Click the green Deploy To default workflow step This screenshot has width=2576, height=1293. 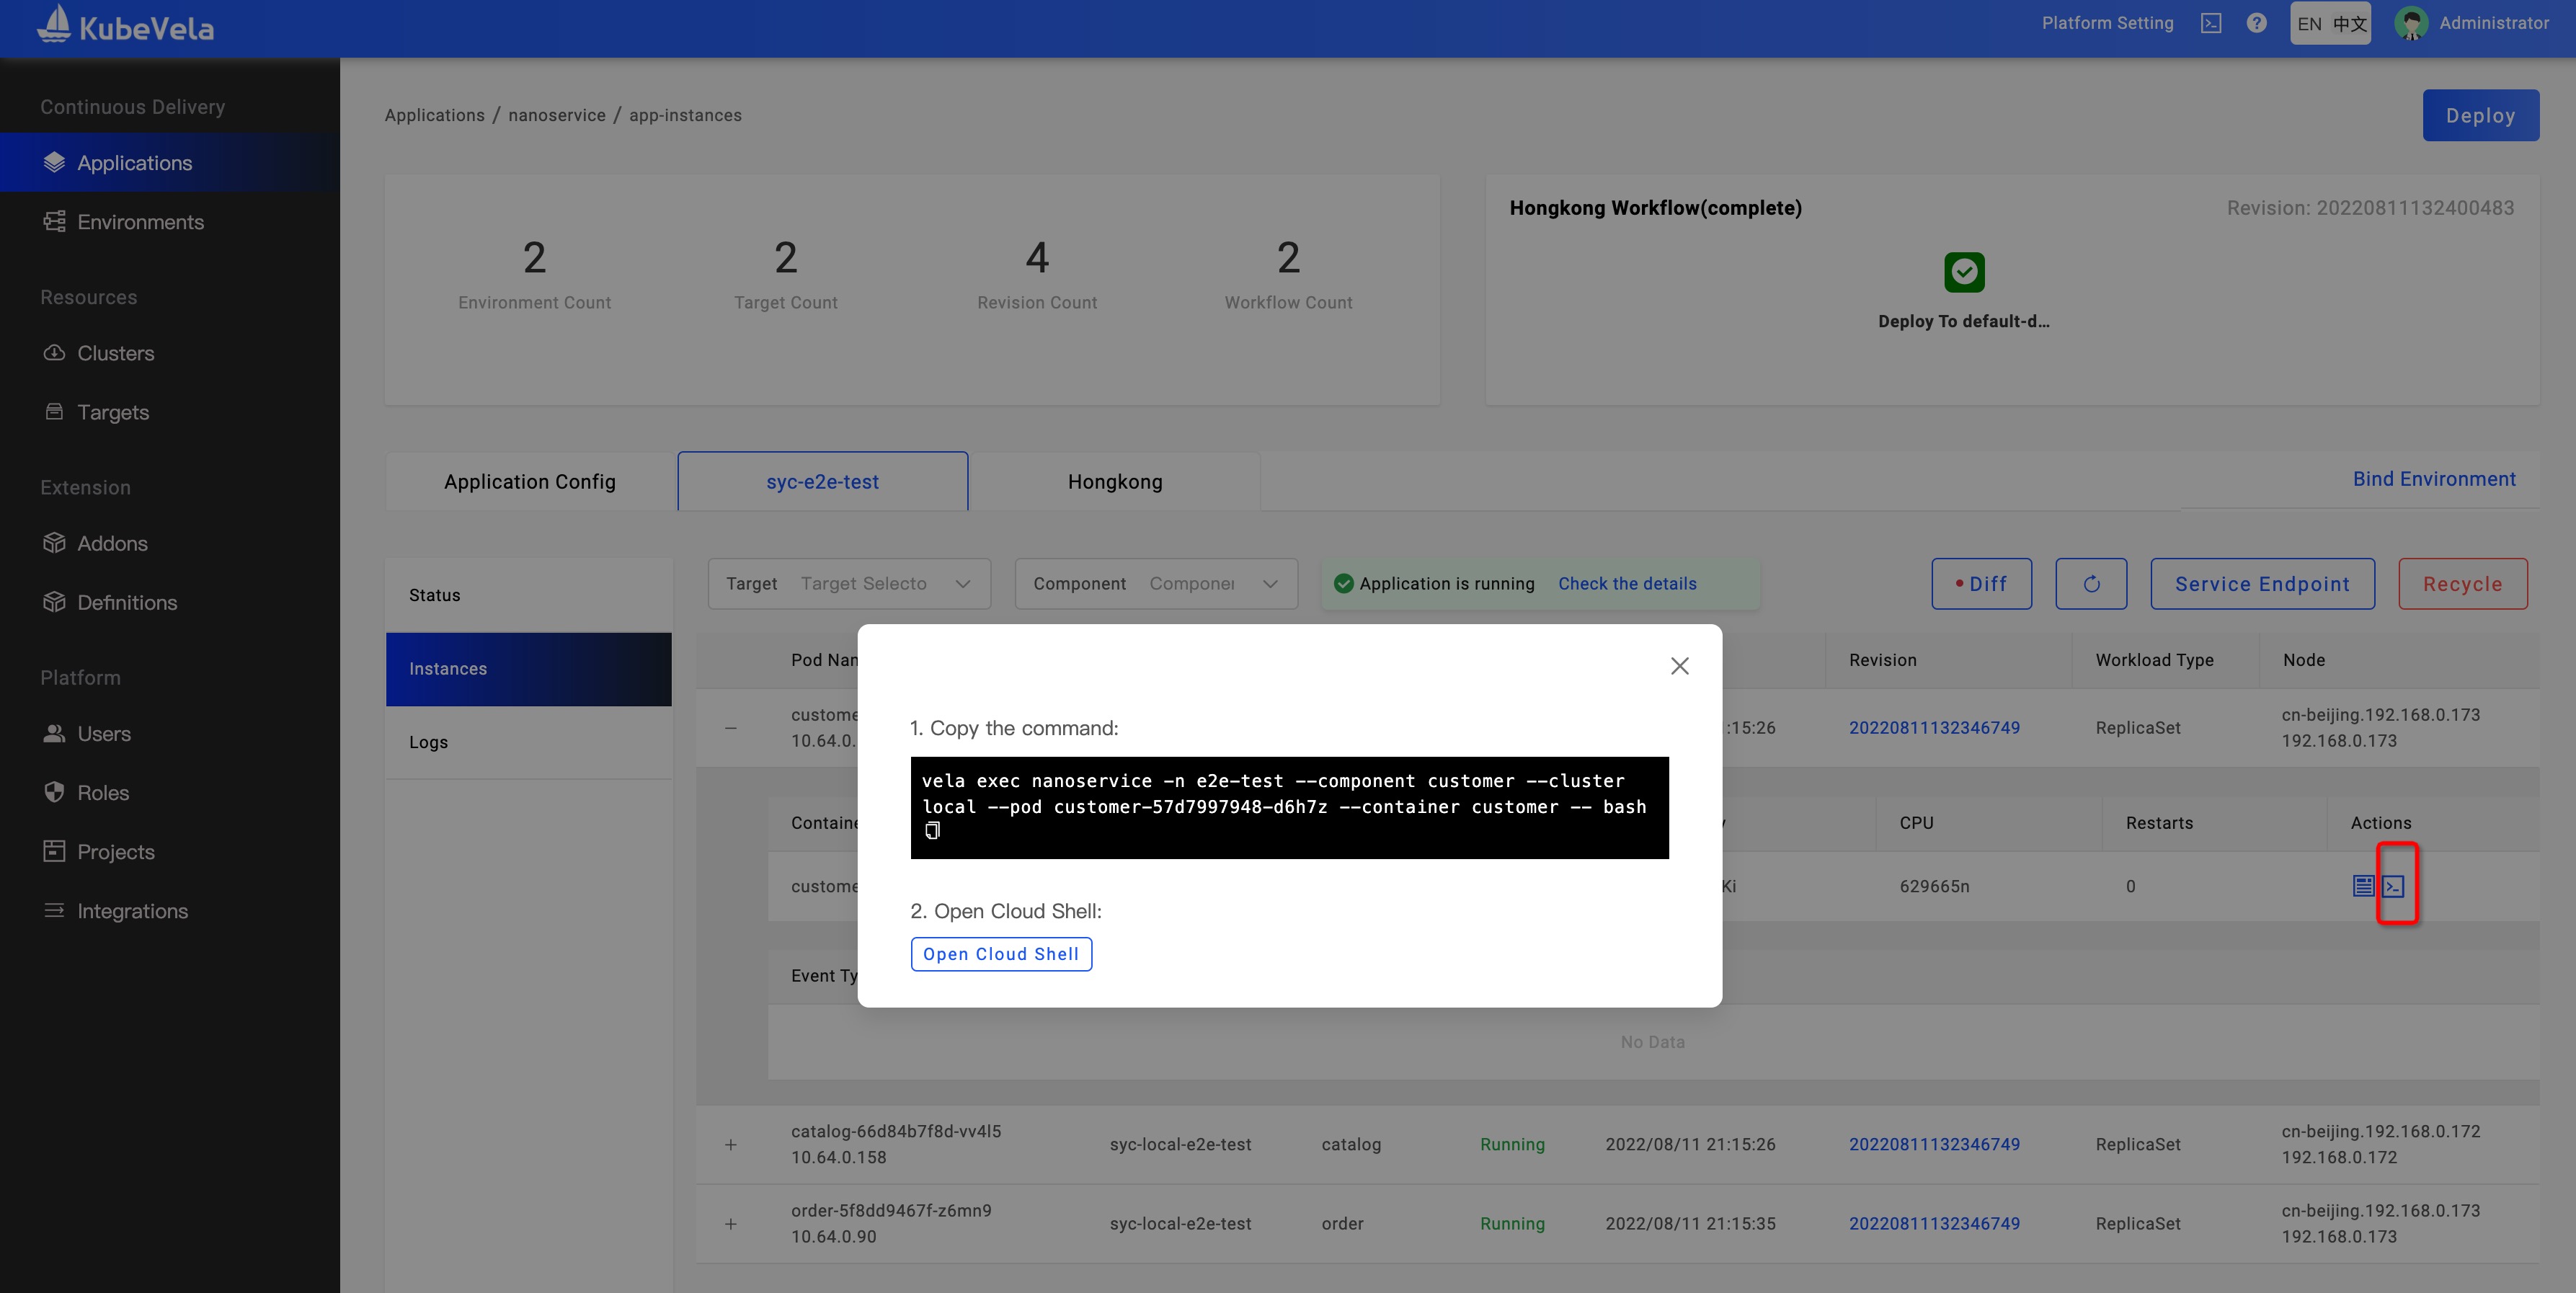point(1964,272)
